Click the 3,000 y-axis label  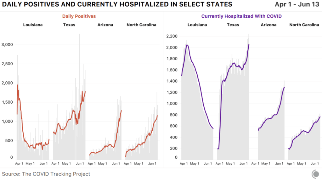(7, 45)
